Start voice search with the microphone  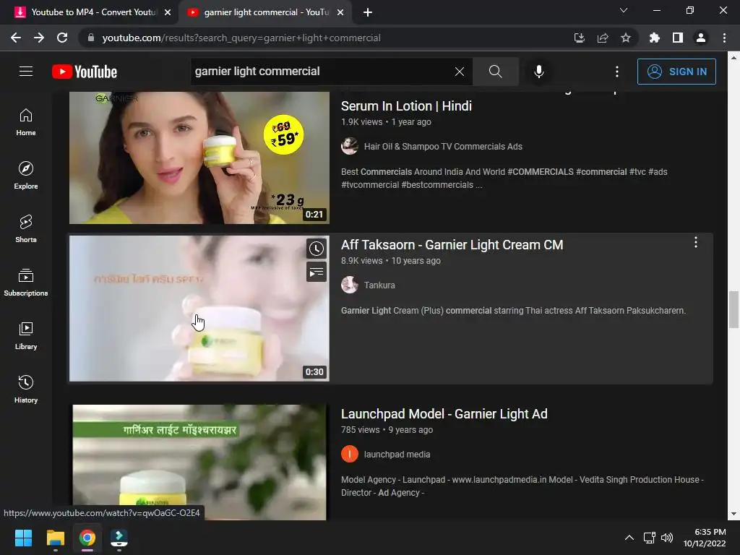click(x=539, y=72)
